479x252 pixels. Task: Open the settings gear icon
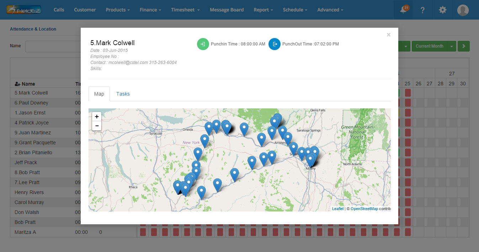442,10
